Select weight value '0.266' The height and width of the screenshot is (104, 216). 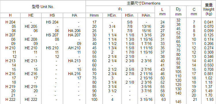pos(209,44)
